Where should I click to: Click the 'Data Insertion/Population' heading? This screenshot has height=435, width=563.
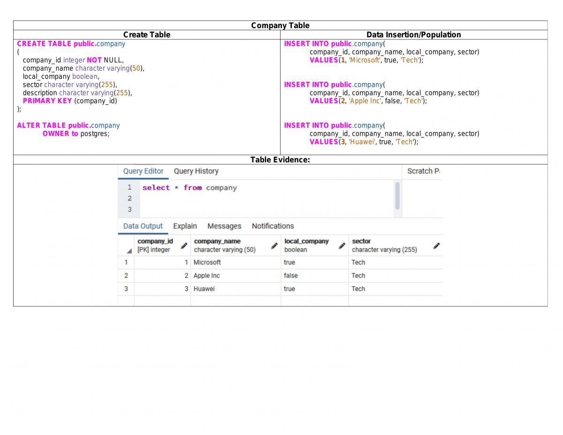413,35
